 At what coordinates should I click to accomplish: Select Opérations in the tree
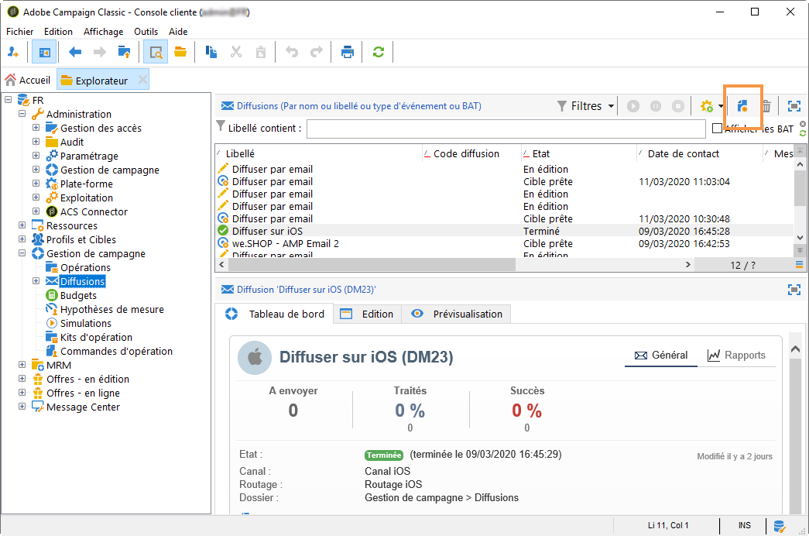tap(85, 267)
